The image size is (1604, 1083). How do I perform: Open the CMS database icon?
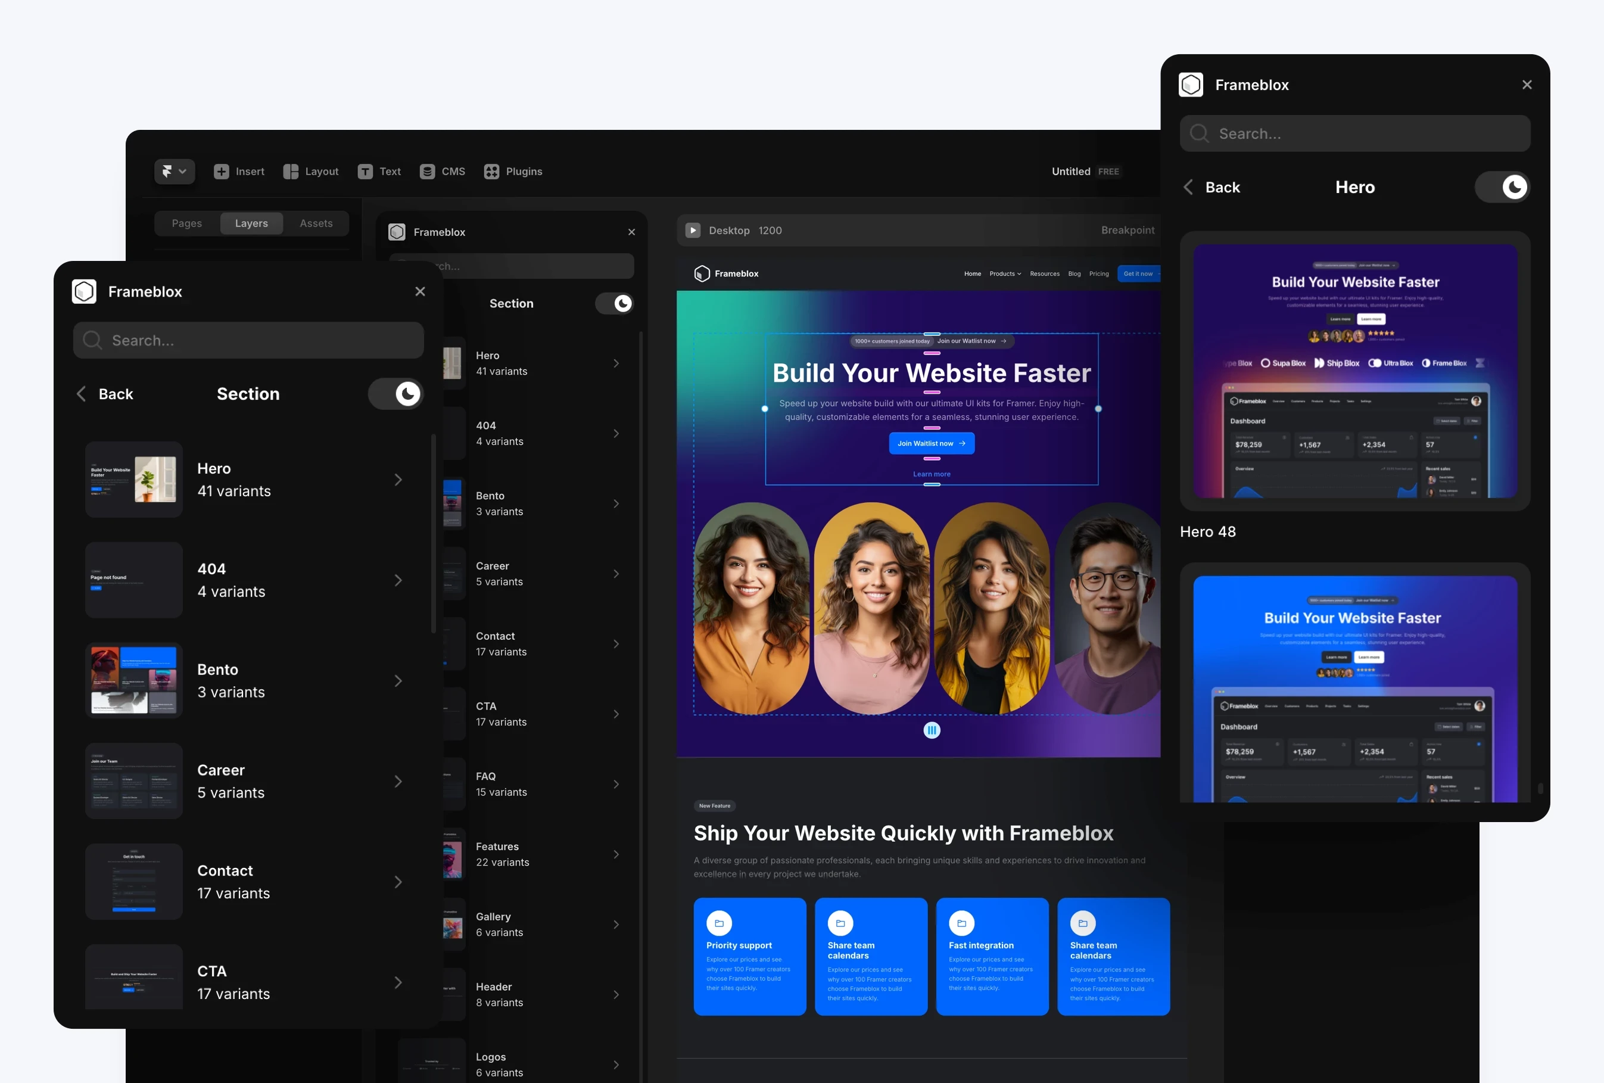point(427,171)
